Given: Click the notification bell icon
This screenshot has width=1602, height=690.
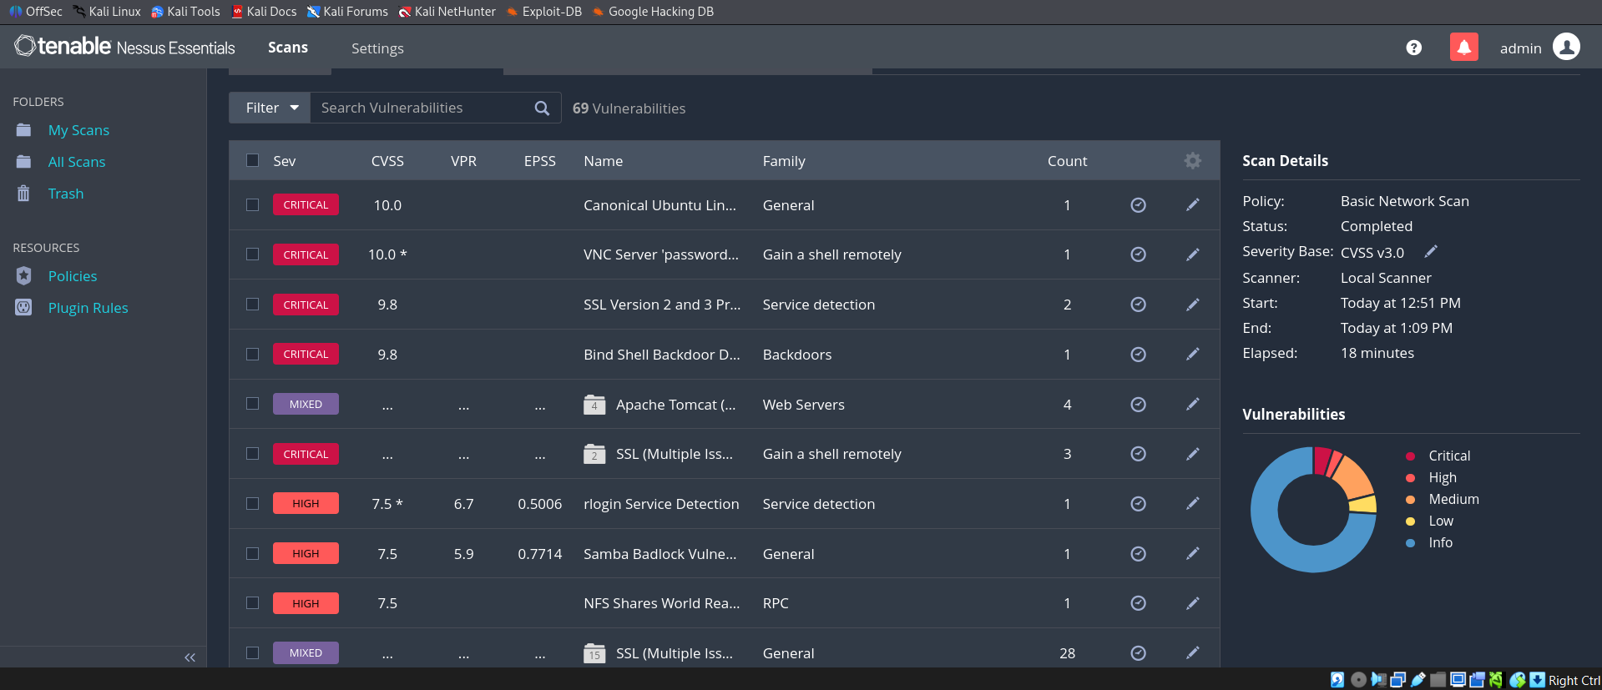Looking at the screenshot, I should 1463,48.
